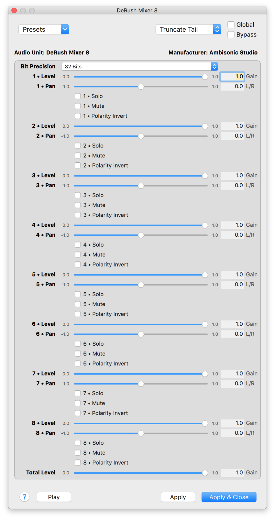Enable the Global checkbox
Image resolution: width=275 pixels, height=519 pixels.
[x=231, y=25]
